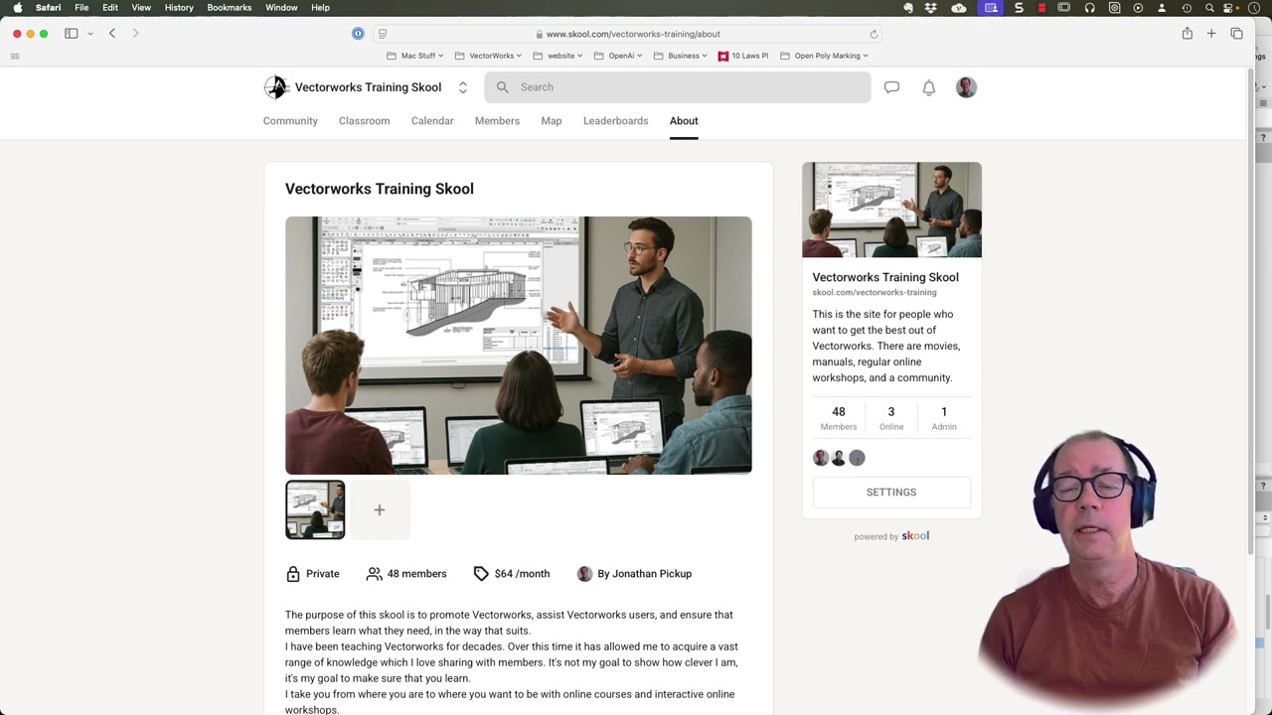The image size is (1272, 715).
Task: Click the Safari address bar
Action: (x=627, y=34)
